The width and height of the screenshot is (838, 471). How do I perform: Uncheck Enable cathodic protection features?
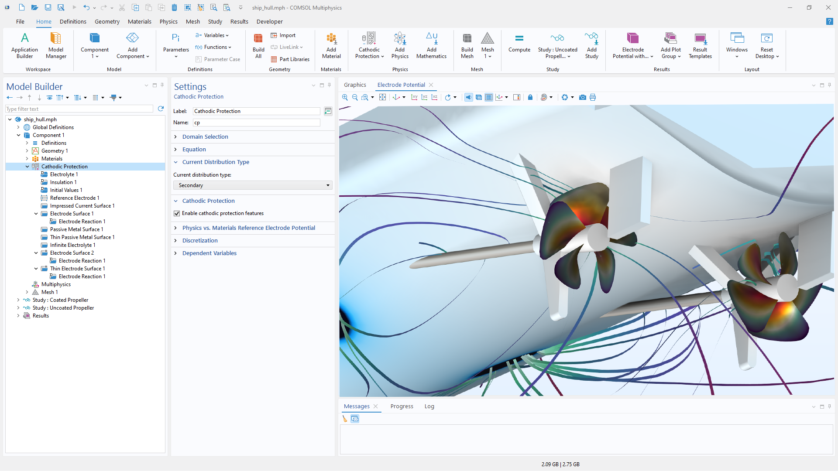tap(177, 213)
